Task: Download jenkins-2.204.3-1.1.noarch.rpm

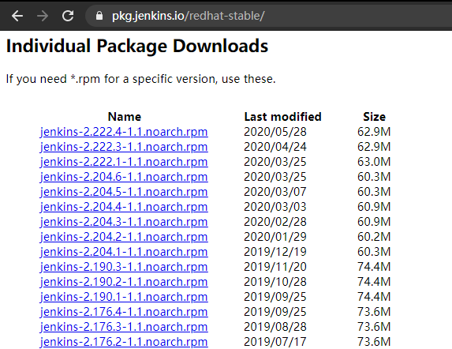Action: pos(124,222)
